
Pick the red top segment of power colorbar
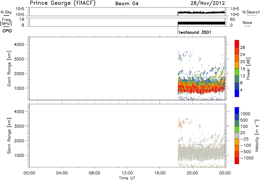pyautogui.click(x=237, y=44)
